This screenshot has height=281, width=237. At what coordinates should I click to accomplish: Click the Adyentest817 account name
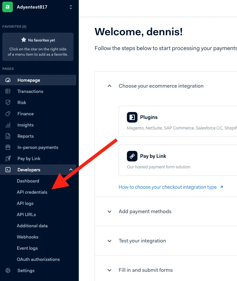[x=32, y=7]
